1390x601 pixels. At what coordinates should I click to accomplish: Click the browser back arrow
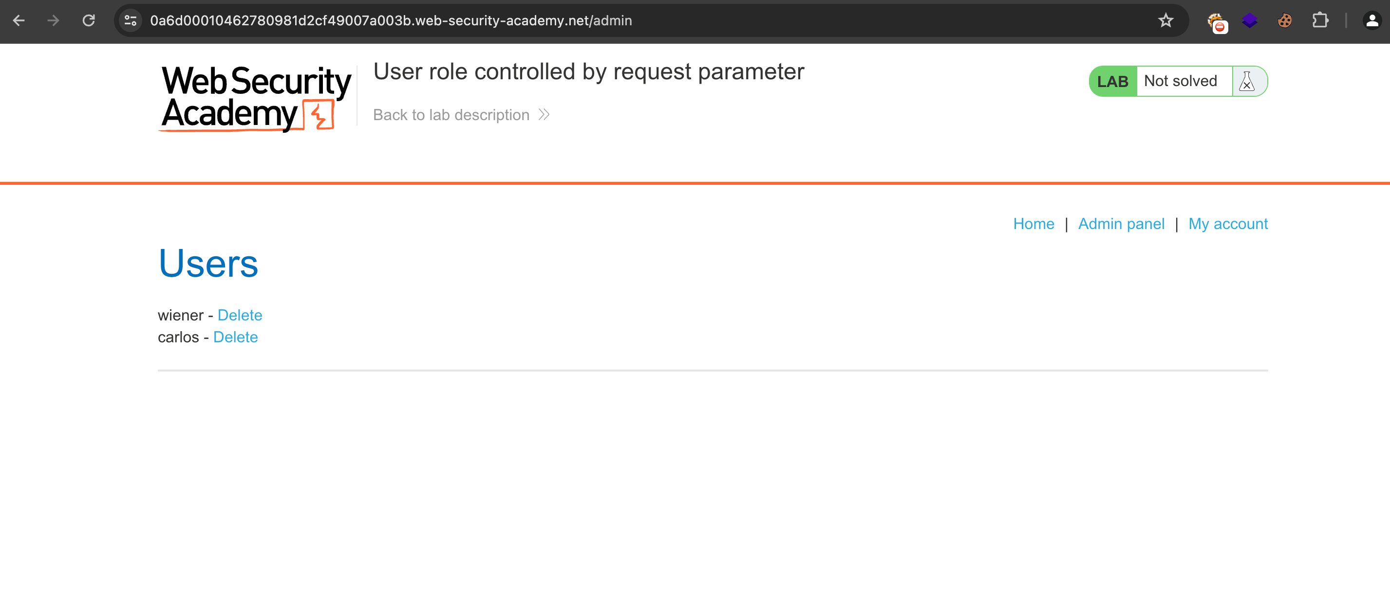click(19, 20)
